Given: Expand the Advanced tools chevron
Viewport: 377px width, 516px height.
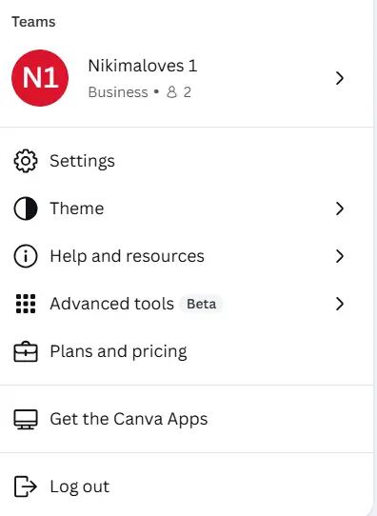Looking at the screenshot, I should click(340, 304).
